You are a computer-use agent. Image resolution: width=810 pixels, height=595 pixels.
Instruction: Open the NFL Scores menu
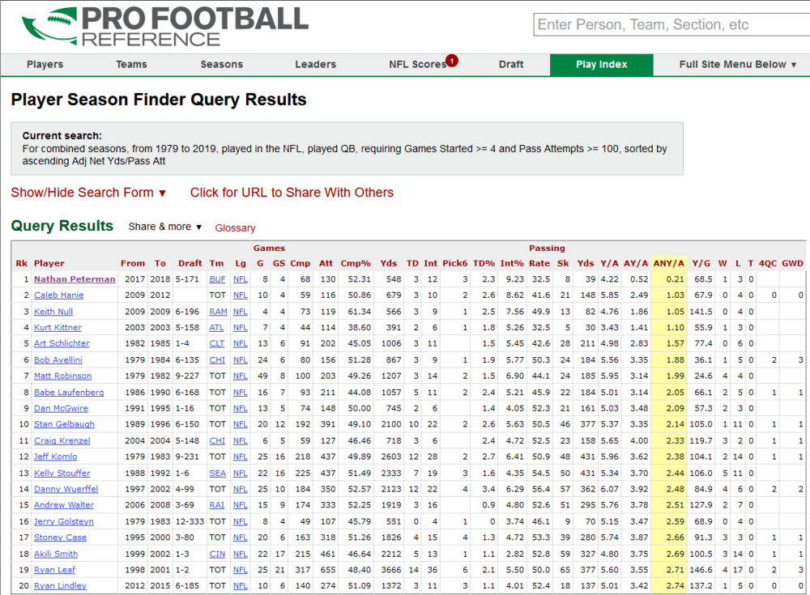(417, 65)
